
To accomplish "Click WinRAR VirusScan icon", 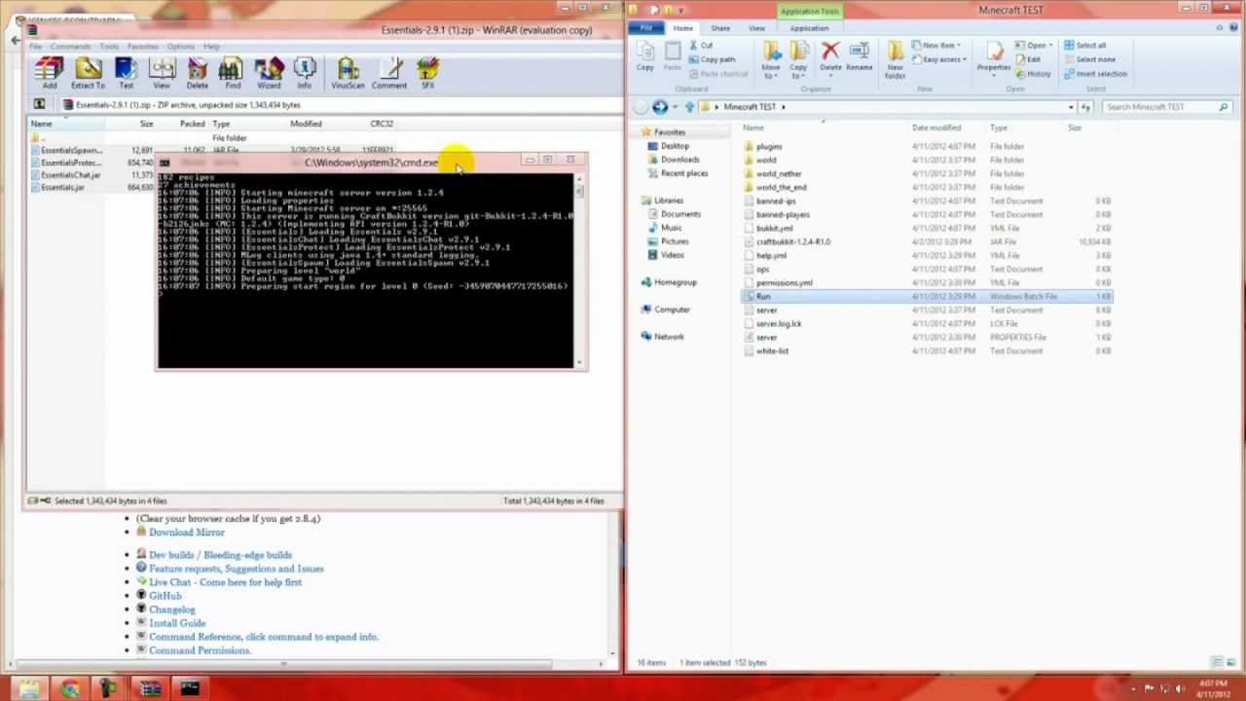I will point(348,73).
